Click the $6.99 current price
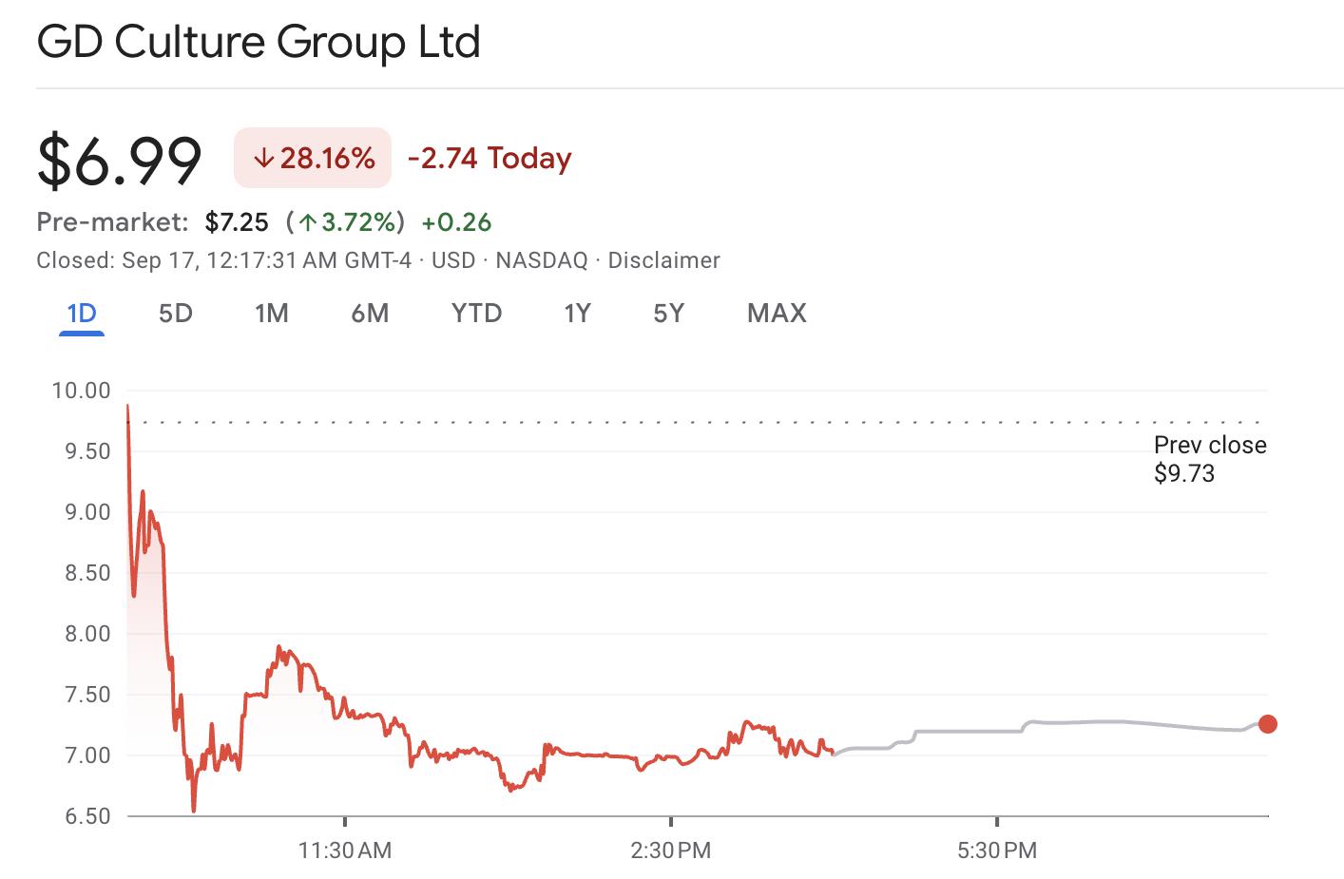This screenshot has width=1344, height=879. [x=120, y=160]
